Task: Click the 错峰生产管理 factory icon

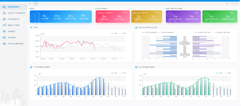Action: click(x=4, y=25)
